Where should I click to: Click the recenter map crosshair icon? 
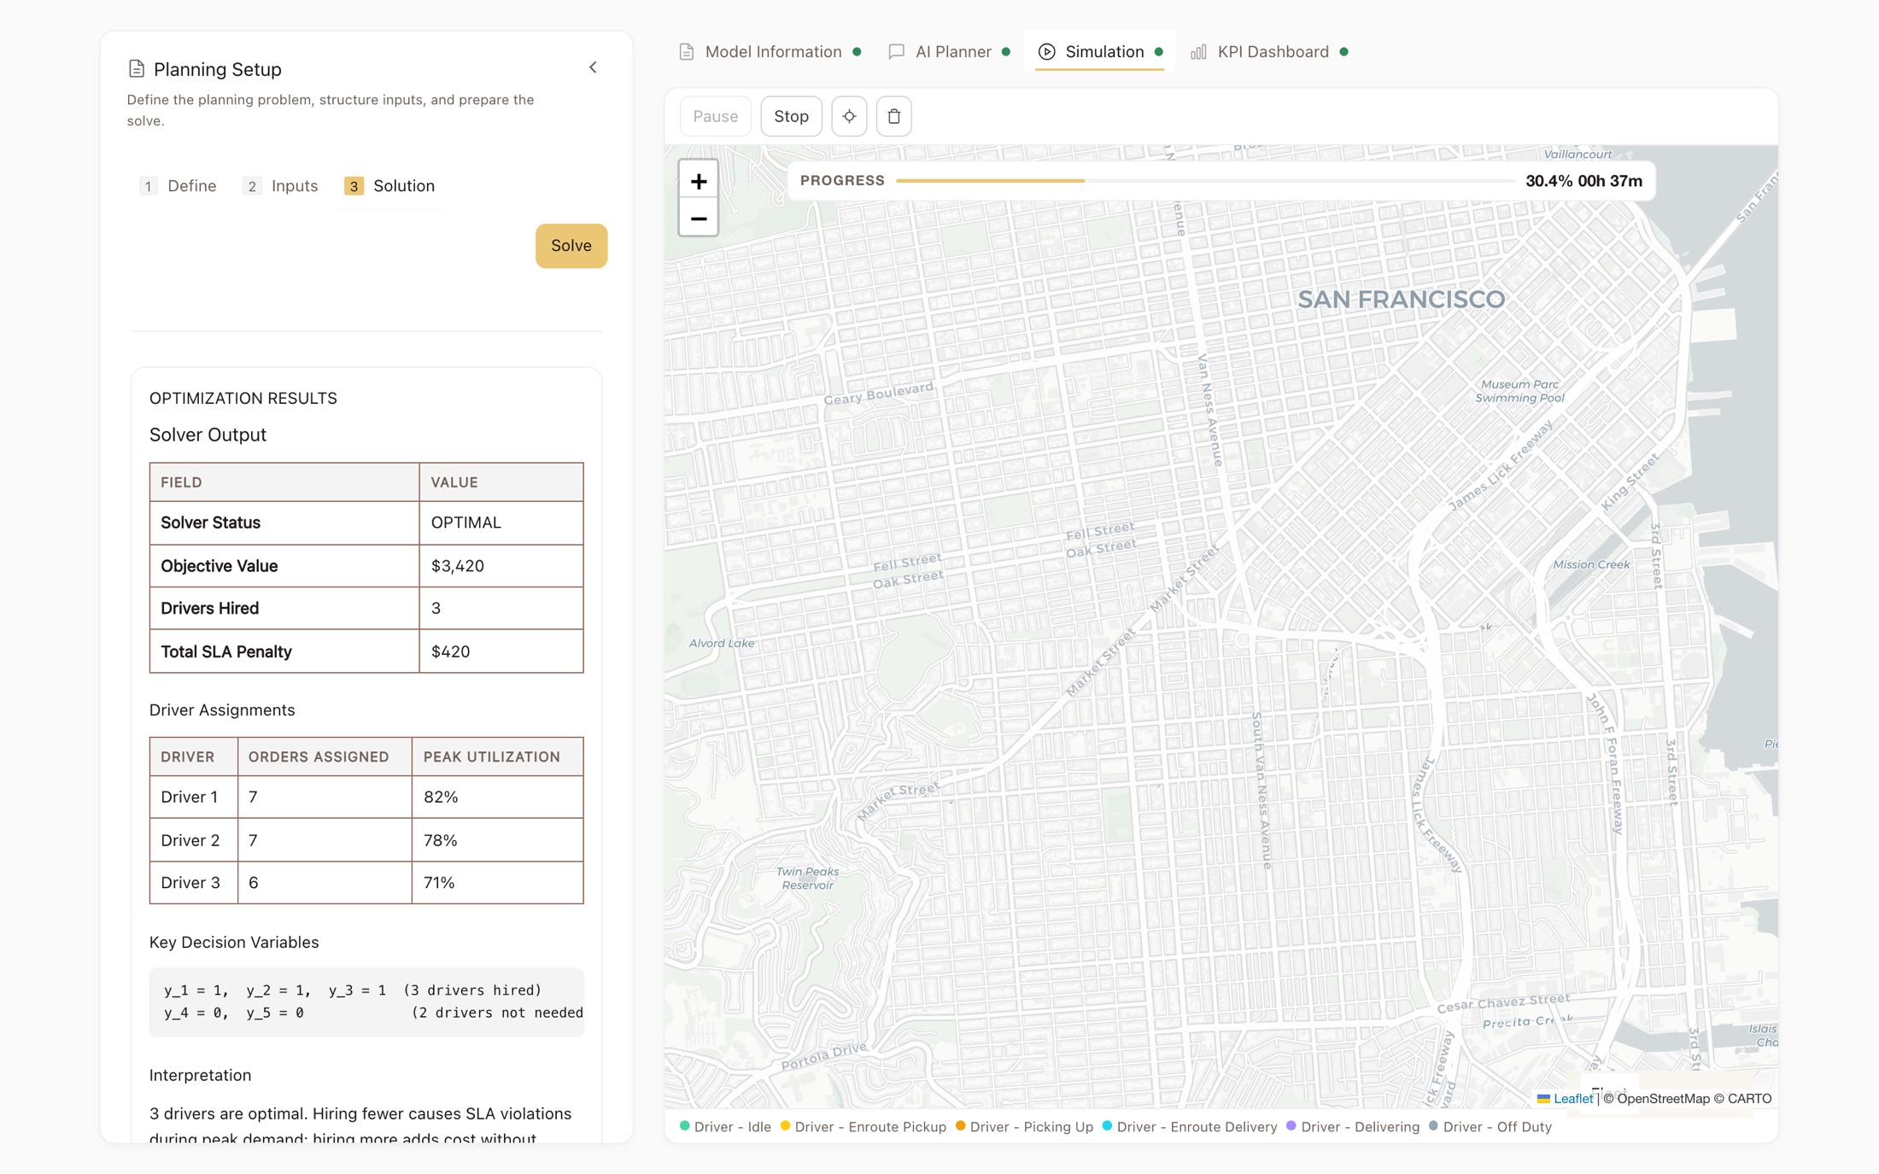coord(849,116)
